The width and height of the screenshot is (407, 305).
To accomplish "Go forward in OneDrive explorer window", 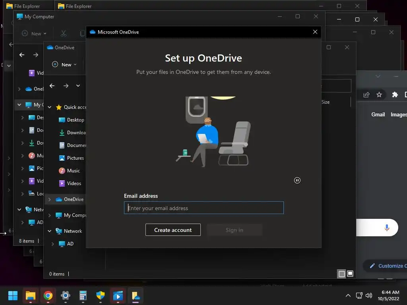I will tap(66, 86).
